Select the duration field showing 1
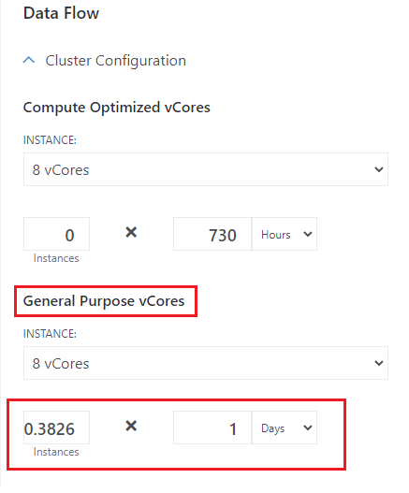 (212, 428)
